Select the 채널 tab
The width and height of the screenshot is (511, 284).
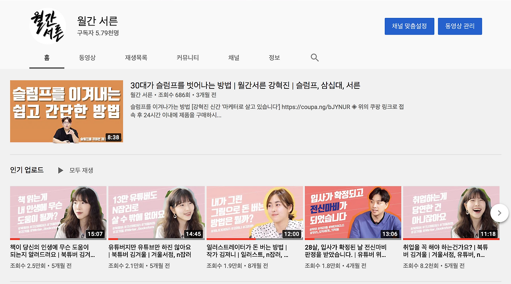point(234,58)
